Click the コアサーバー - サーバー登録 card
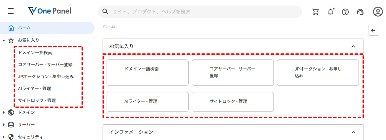The image size is (386, 140). [x=233, y=72]
